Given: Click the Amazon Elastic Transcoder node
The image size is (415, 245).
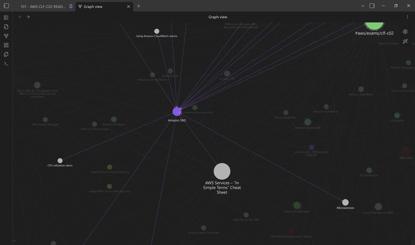Looking at the screenshot, I should coord(204,228).
